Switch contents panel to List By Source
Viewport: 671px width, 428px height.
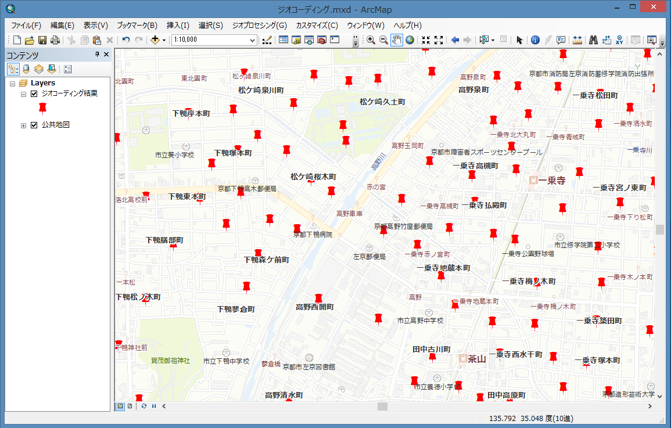[x=26, y=69]
